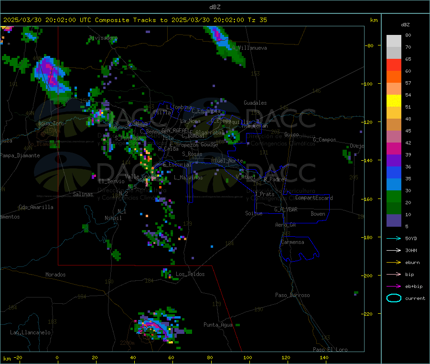
Task: Click the white 30HM arrow icon
Action: point(394,250)
